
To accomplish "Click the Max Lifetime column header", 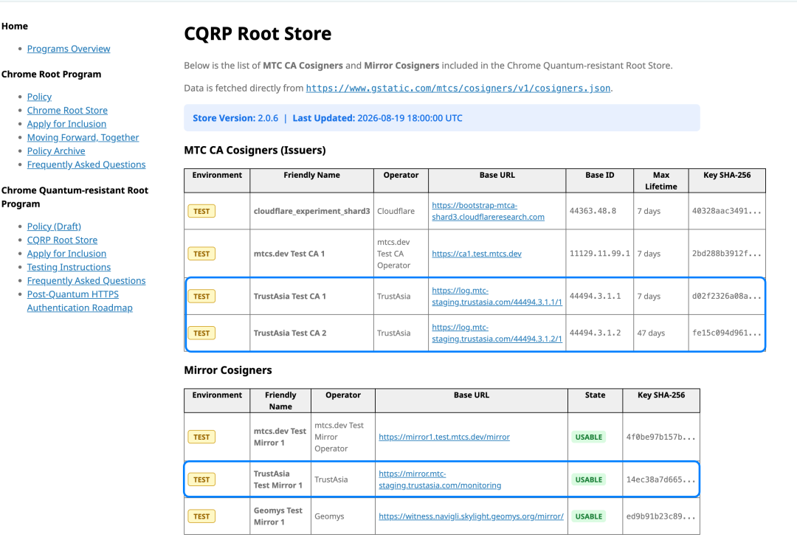I will click(x=660, y=181).
